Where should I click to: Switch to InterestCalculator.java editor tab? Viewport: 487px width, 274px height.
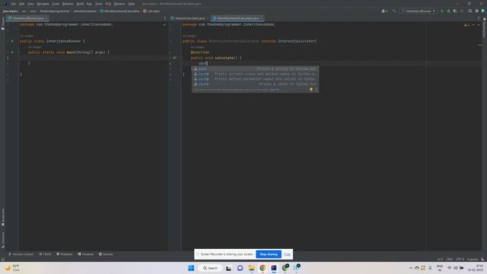189,18
